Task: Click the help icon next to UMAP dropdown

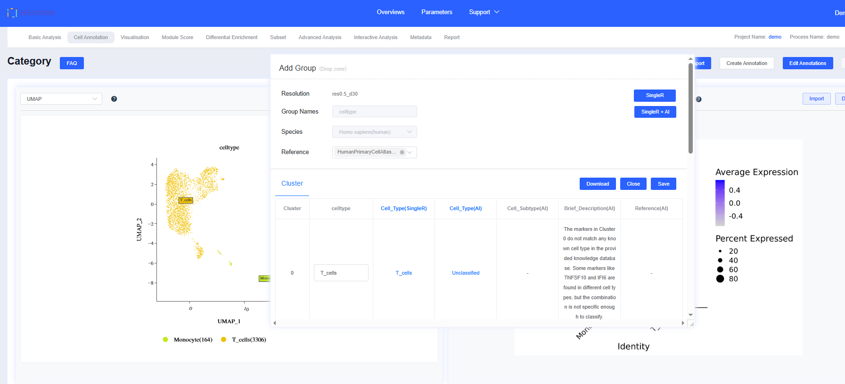Action: 114,99
